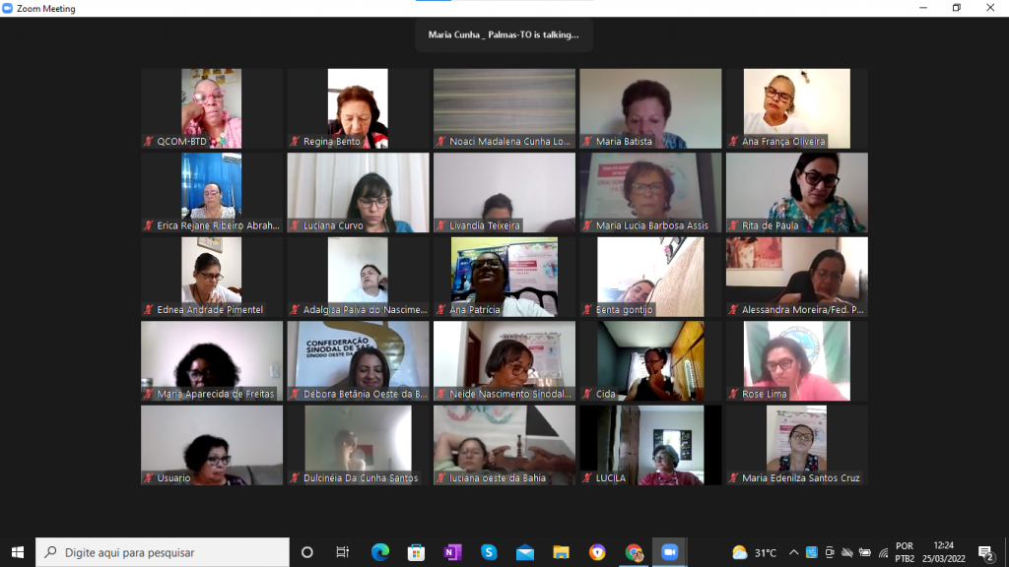Open the weather widget showing 31°C
Image resolution: width=1009 pixels, height=567 pixels.
tap(755, 552)
